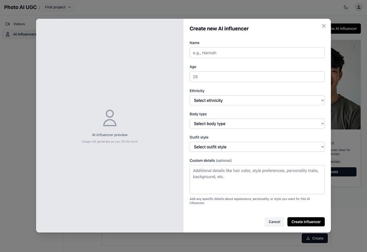Open the three-dot menu on influencer card
Screen dimensions: 367x252
click(x=354, y=47)
